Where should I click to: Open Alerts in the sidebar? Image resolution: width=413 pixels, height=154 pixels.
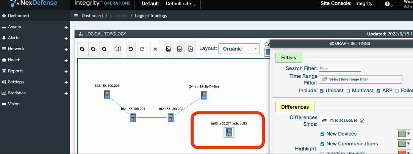pyautogui.click(x=14, y=38)
